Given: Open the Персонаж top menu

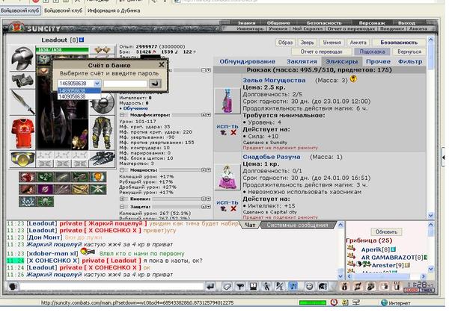Looking at the screenshot, I should [x=372, y=23].
